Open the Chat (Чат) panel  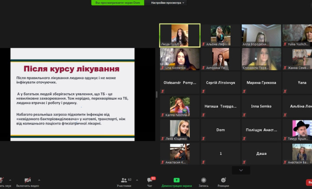pos(149,182)
